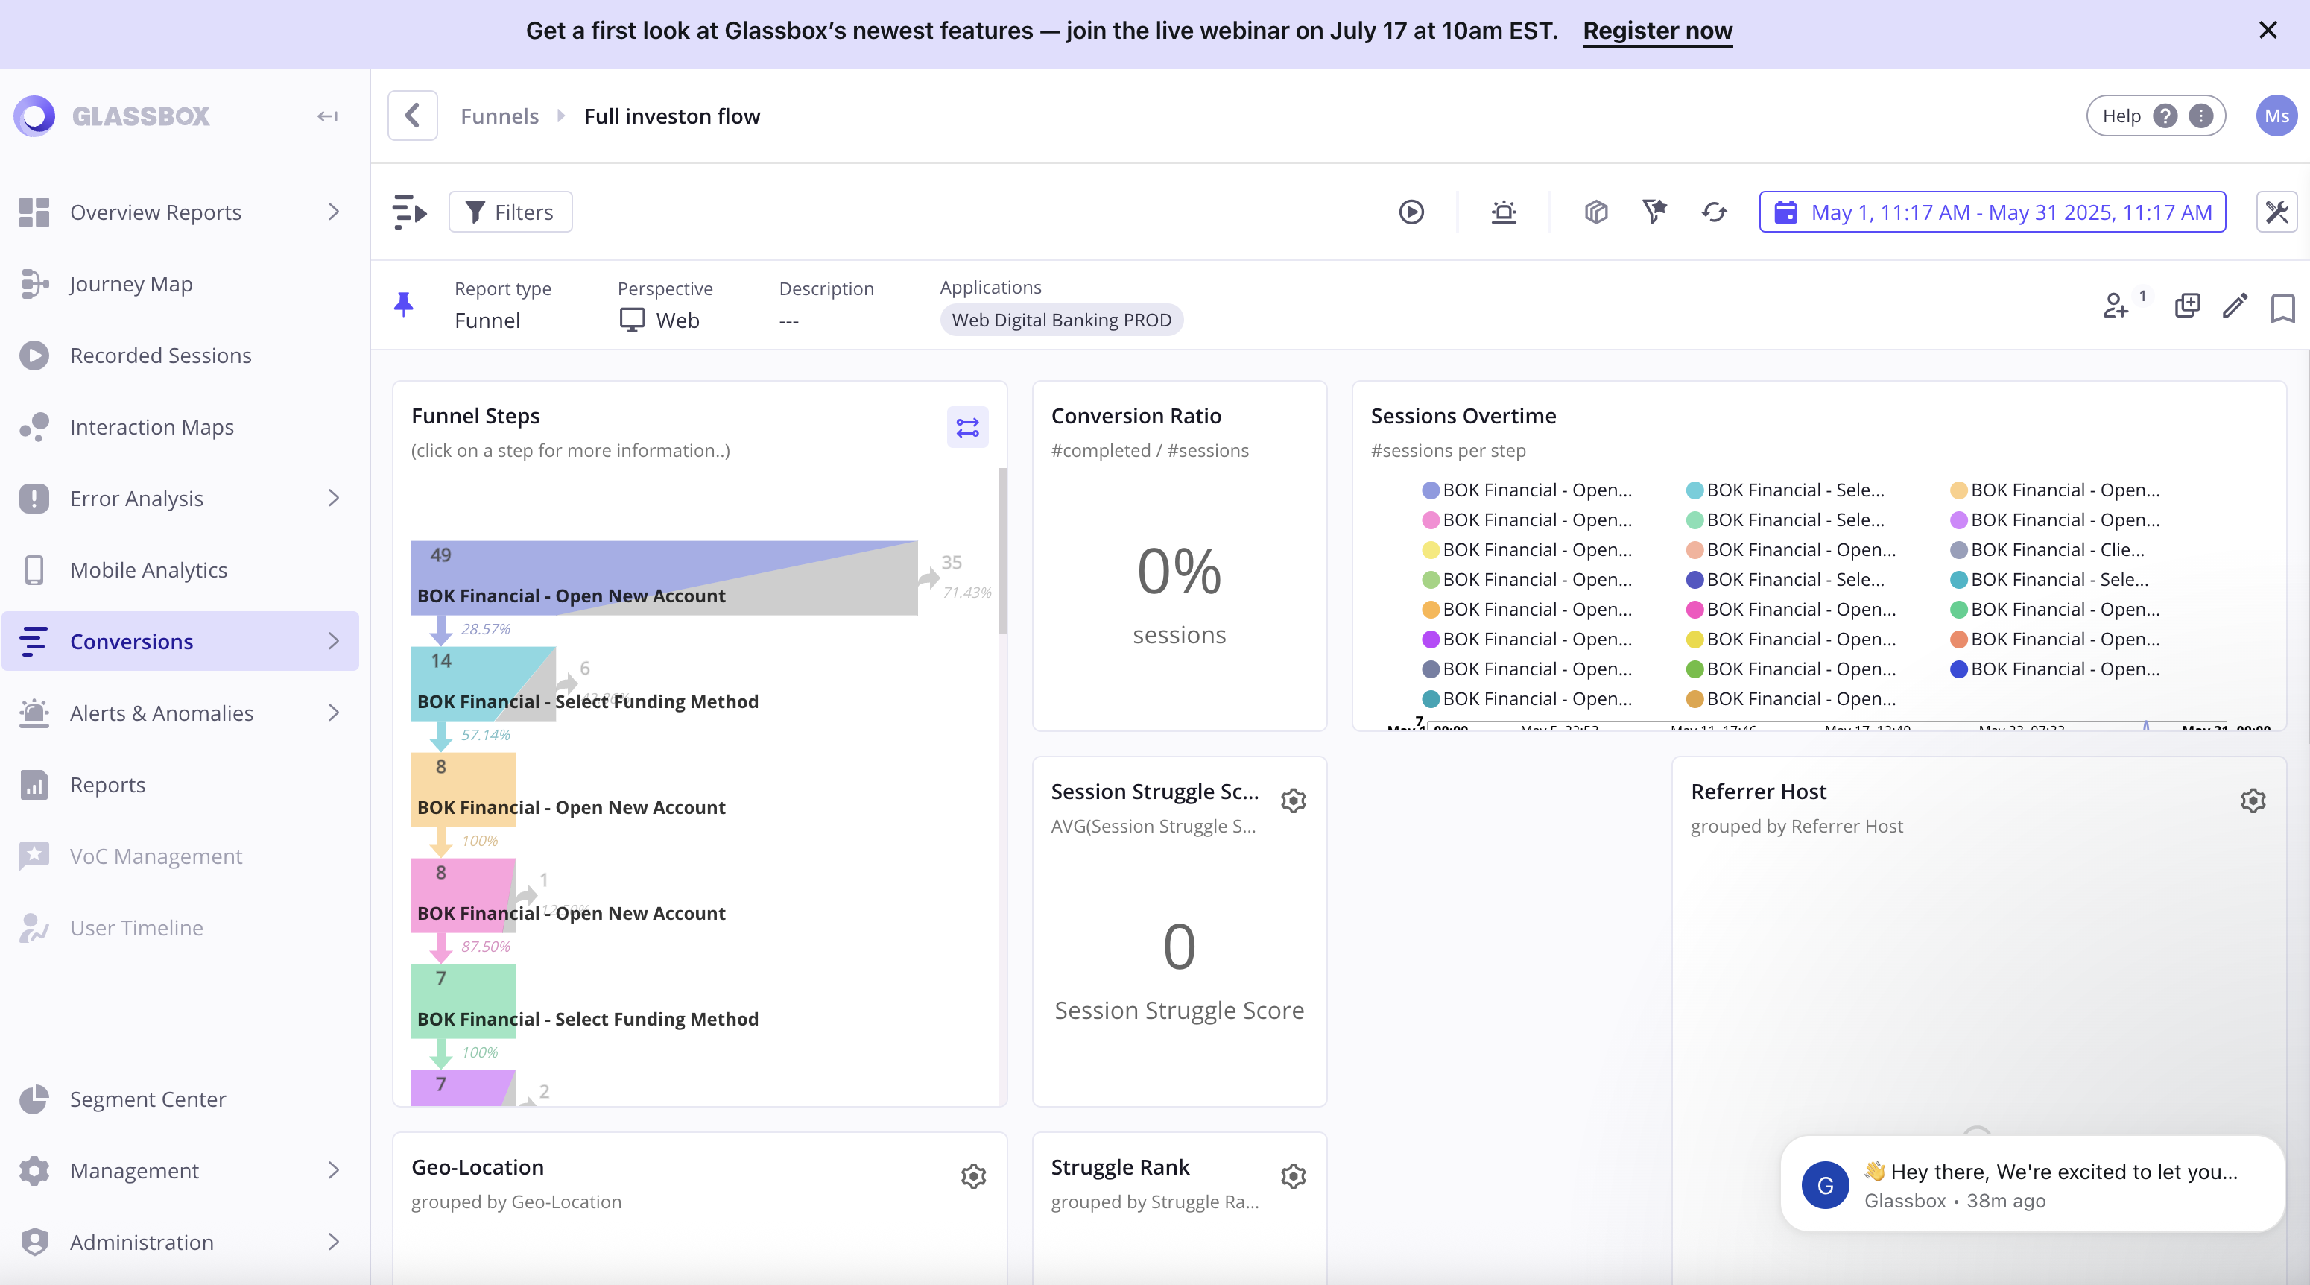The height and width of the screenshot is (1285, 2310).
Task: Open Mobile Analytics in the sidebar
Action: click(180, 570)
